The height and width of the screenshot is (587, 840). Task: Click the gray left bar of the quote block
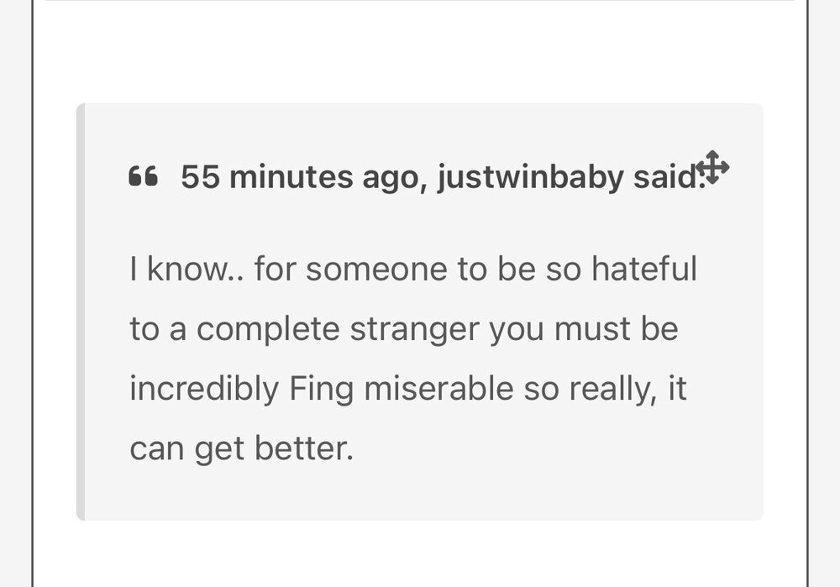pyautogui.click(x=81, y=311)
